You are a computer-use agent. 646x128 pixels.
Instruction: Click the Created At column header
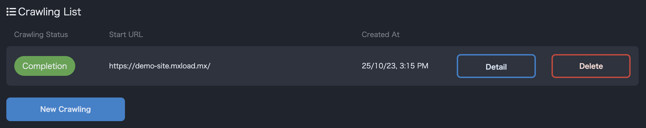tap(380, 35)
